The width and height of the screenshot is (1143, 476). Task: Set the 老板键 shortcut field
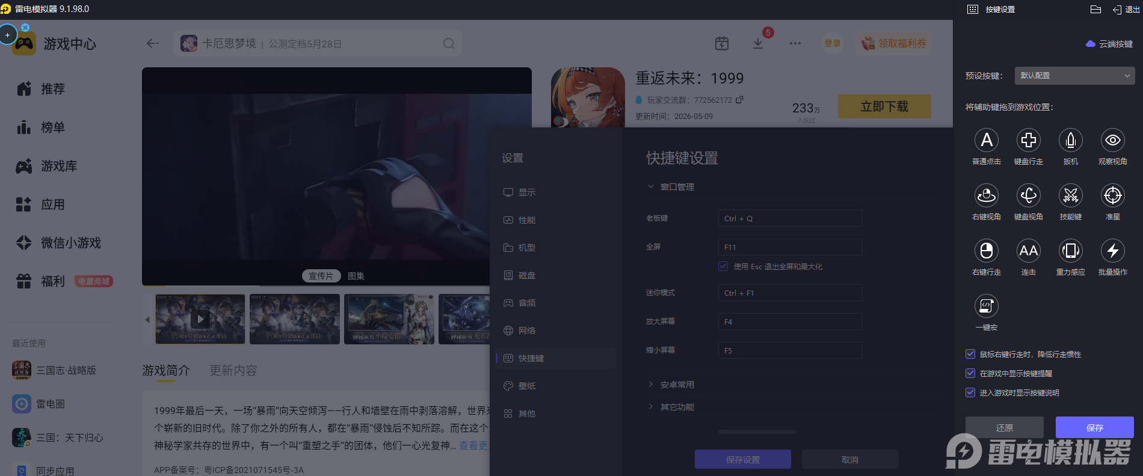[790, 218]
